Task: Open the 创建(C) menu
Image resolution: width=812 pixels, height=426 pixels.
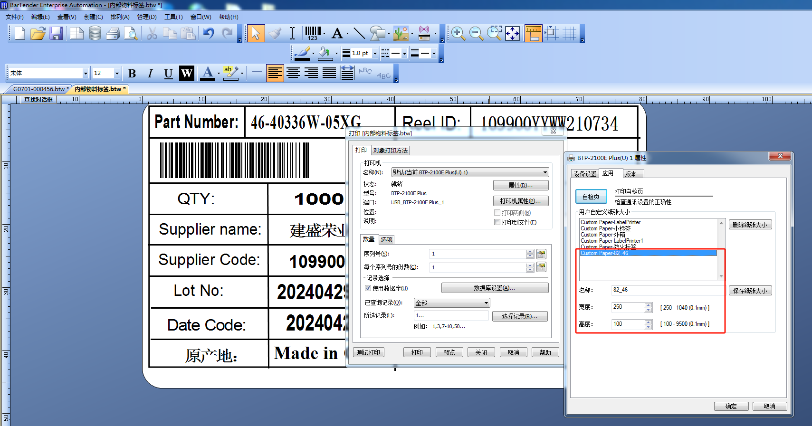Action: click(93, 17)
